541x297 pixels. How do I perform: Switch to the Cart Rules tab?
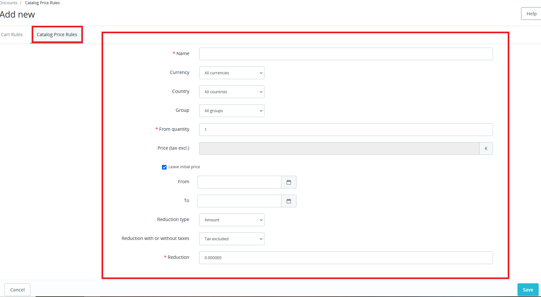pyautogui.click(x=12, y=35)
